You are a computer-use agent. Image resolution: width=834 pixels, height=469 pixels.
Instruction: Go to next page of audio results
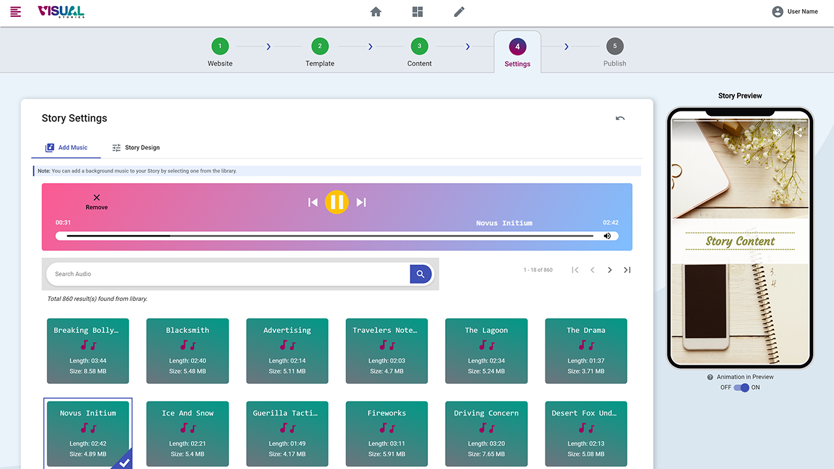point(610,270)
